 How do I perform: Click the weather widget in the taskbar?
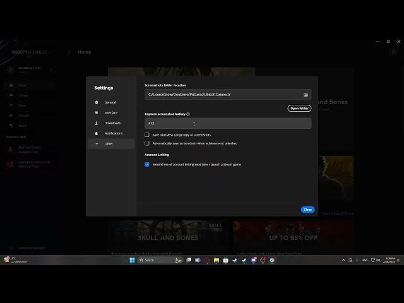click(x=15, y=260)
